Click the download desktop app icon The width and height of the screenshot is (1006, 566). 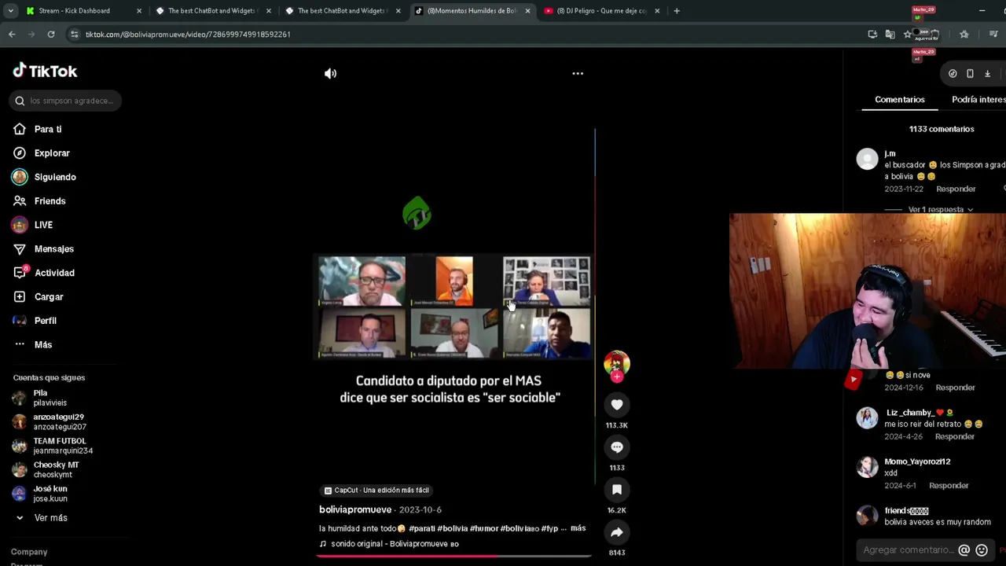[x=987, y=74]
